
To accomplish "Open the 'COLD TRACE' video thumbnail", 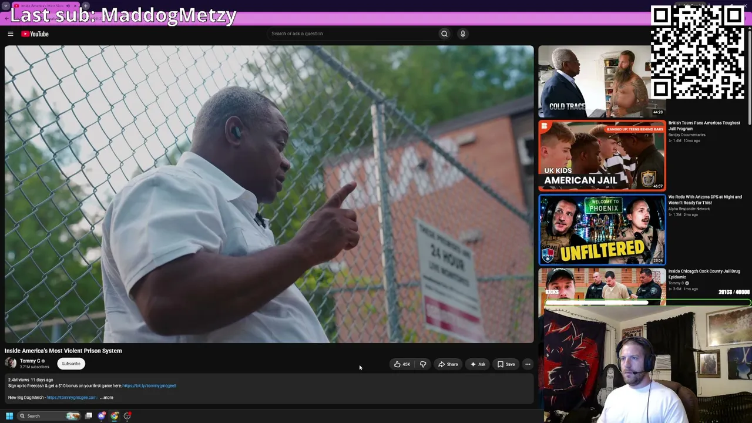I will [602, 81].
